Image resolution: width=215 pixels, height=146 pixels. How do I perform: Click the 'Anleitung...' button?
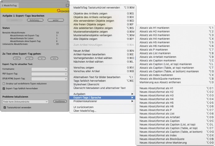point(35,20)
